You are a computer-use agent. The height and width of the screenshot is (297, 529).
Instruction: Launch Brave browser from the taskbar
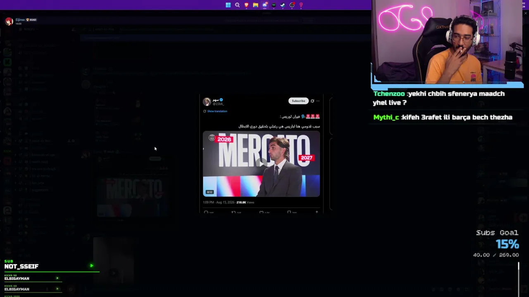(x=246, y=5)
